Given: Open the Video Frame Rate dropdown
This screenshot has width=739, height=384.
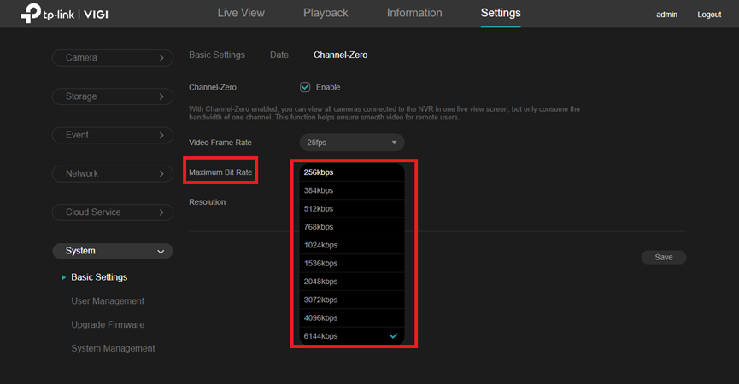Looking at the screenshot, I should [x=352, y=143].
